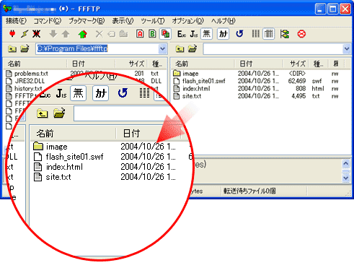
Task: Click the Delete X icon in toolbar
Action: click(x=99, y=34)
